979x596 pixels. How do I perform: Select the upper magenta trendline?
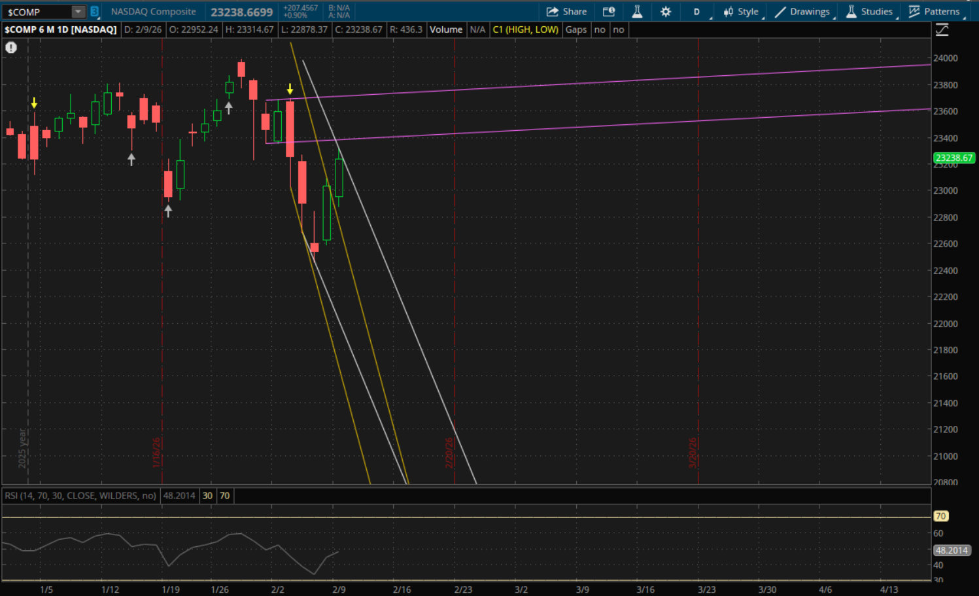(589, 82)
